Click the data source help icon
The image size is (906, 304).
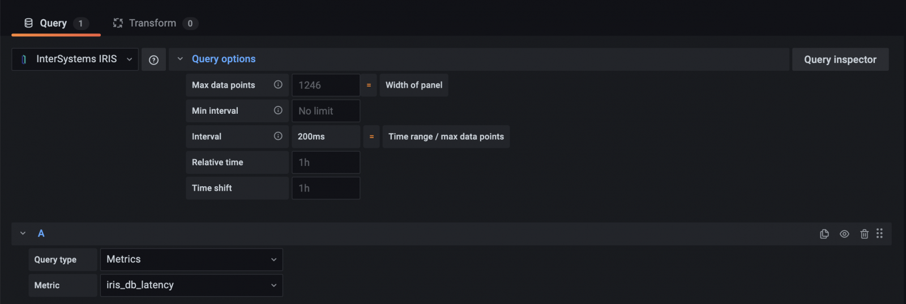pyautogui.click(x=153, y=60)
